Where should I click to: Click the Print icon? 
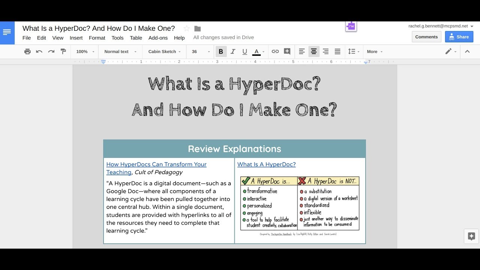coord(27,52)
